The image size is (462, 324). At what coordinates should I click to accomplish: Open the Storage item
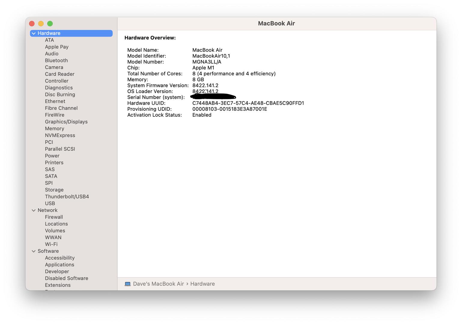click(x=54, y=190)
